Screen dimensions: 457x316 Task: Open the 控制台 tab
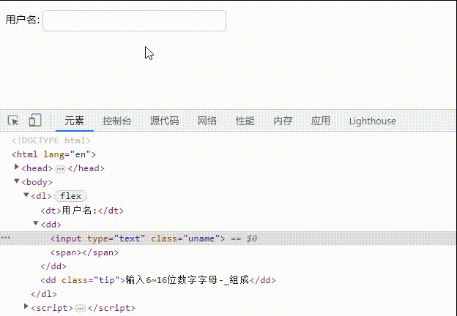(116, 121)
